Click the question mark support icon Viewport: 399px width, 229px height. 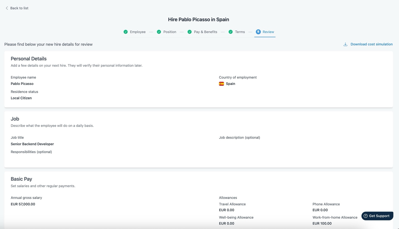point(366,216)
